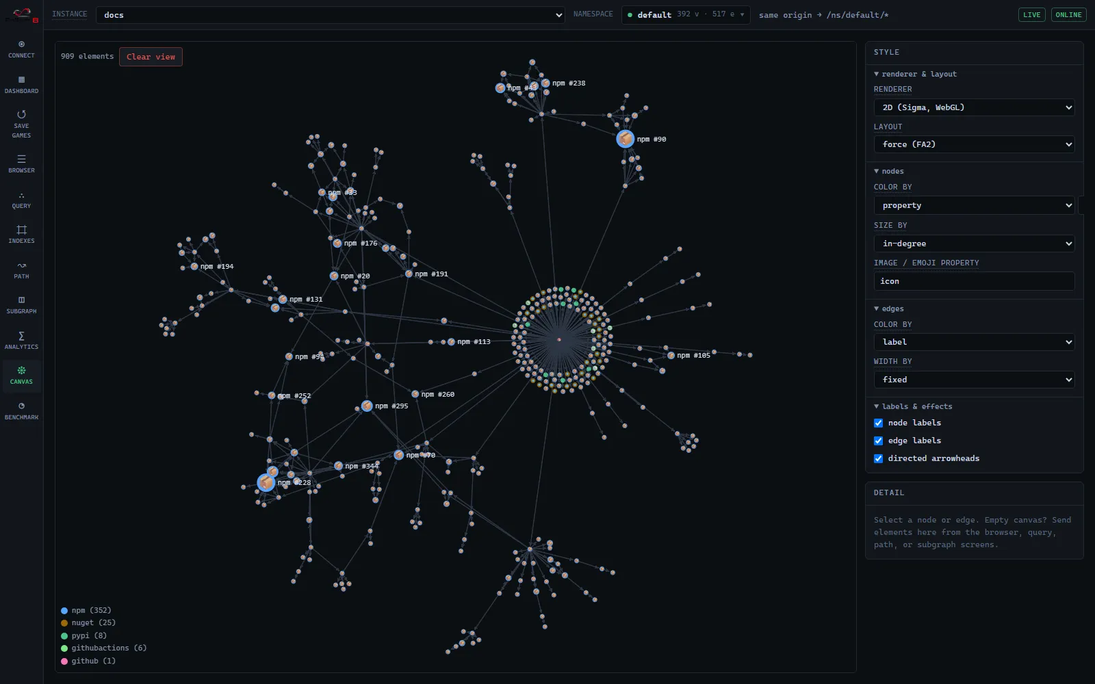Open the Connect sidebar icon
Viewport: 1095px width, 684px height.
21,49
